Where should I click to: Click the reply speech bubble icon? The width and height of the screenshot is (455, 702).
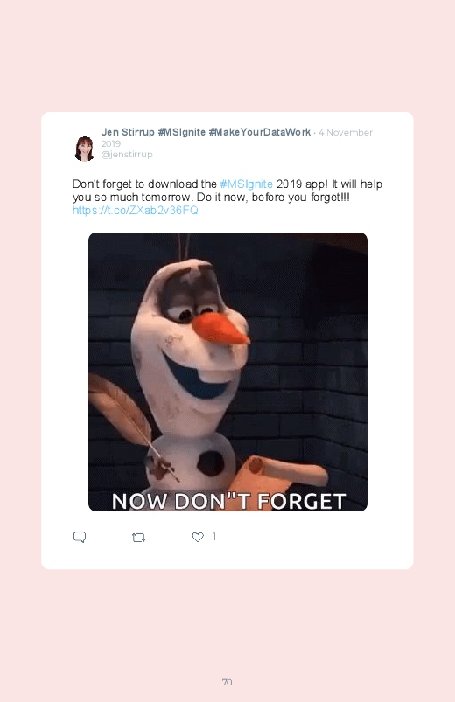tap(80, 537)
